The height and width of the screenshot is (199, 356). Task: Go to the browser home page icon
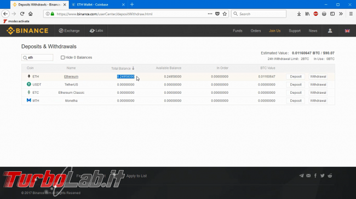(31, 14)
